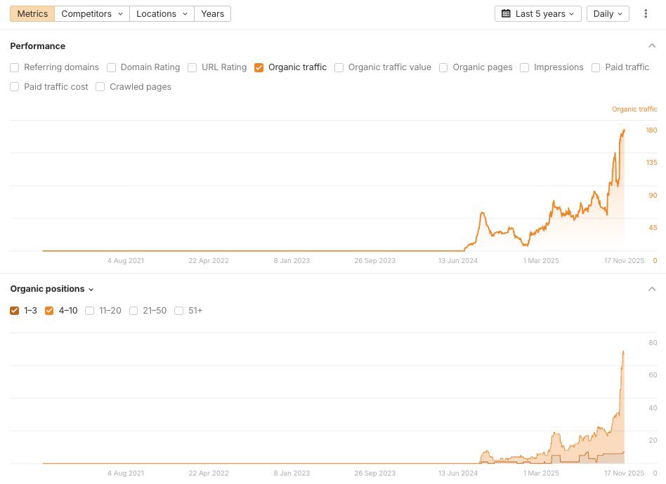666x484 pixels.
Task: Click the 13 Jun 2024 label in Performance chart
Action: pyautogui.click(x=458, y=260)
